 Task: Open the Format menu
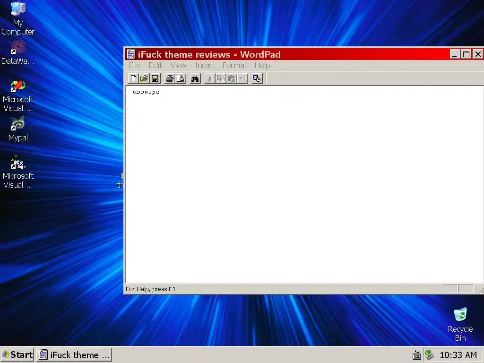coord(234,65)
